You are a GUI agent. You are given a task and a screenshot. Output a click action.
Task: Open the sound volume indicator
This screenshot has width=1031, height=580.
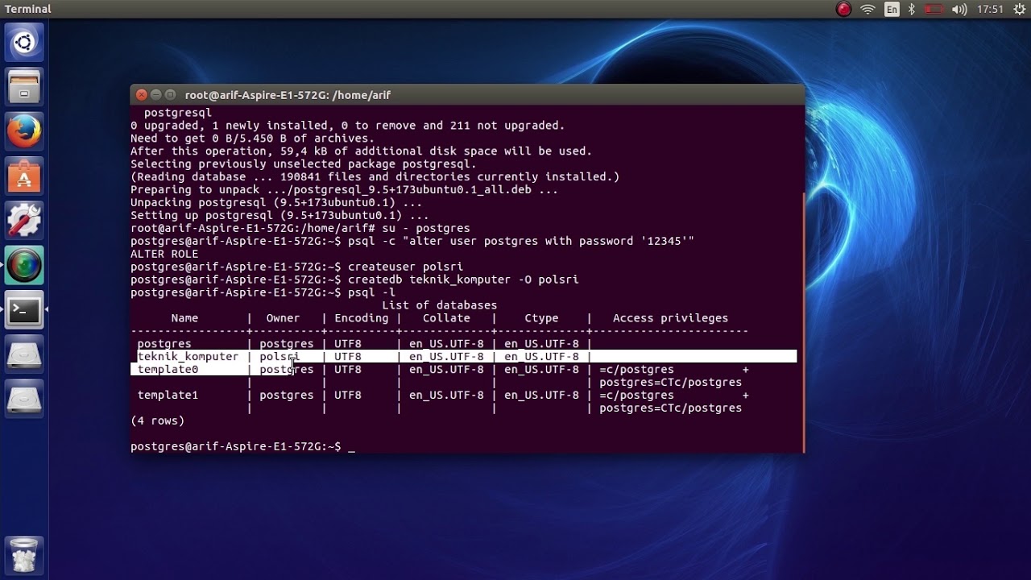point(959,10)
